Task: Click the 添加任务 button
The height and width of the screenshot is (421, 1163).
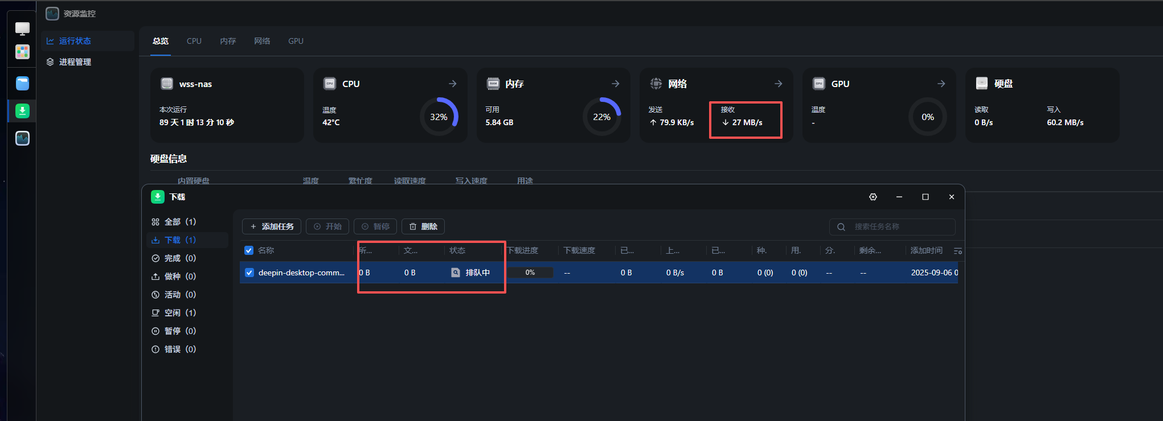Action: click(x=272, y=226)
